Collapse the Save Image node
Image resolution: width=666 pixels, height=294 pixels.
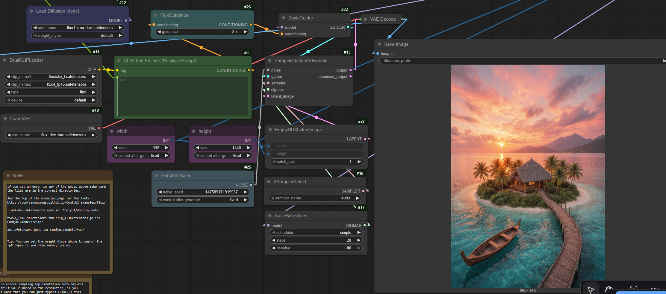coord(379,44)
